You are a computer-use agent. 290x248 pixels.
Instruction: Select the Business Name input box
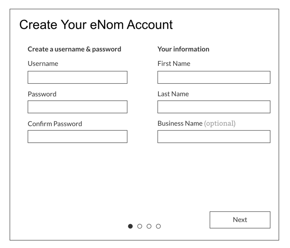point(214,137)
